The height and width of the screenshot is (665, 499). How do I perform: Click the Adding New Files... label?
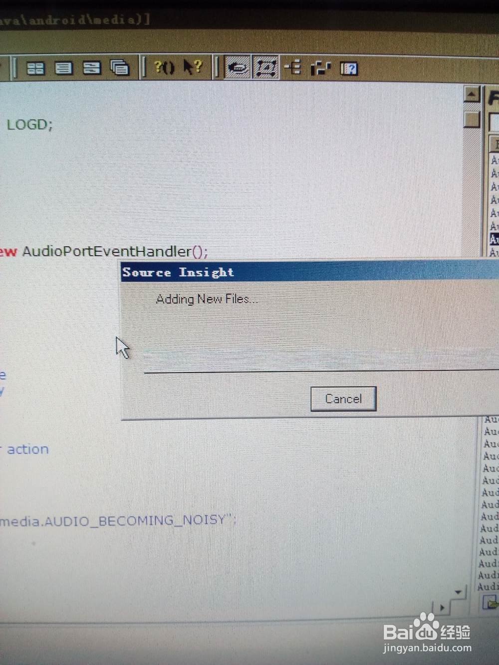click(207, 299)
